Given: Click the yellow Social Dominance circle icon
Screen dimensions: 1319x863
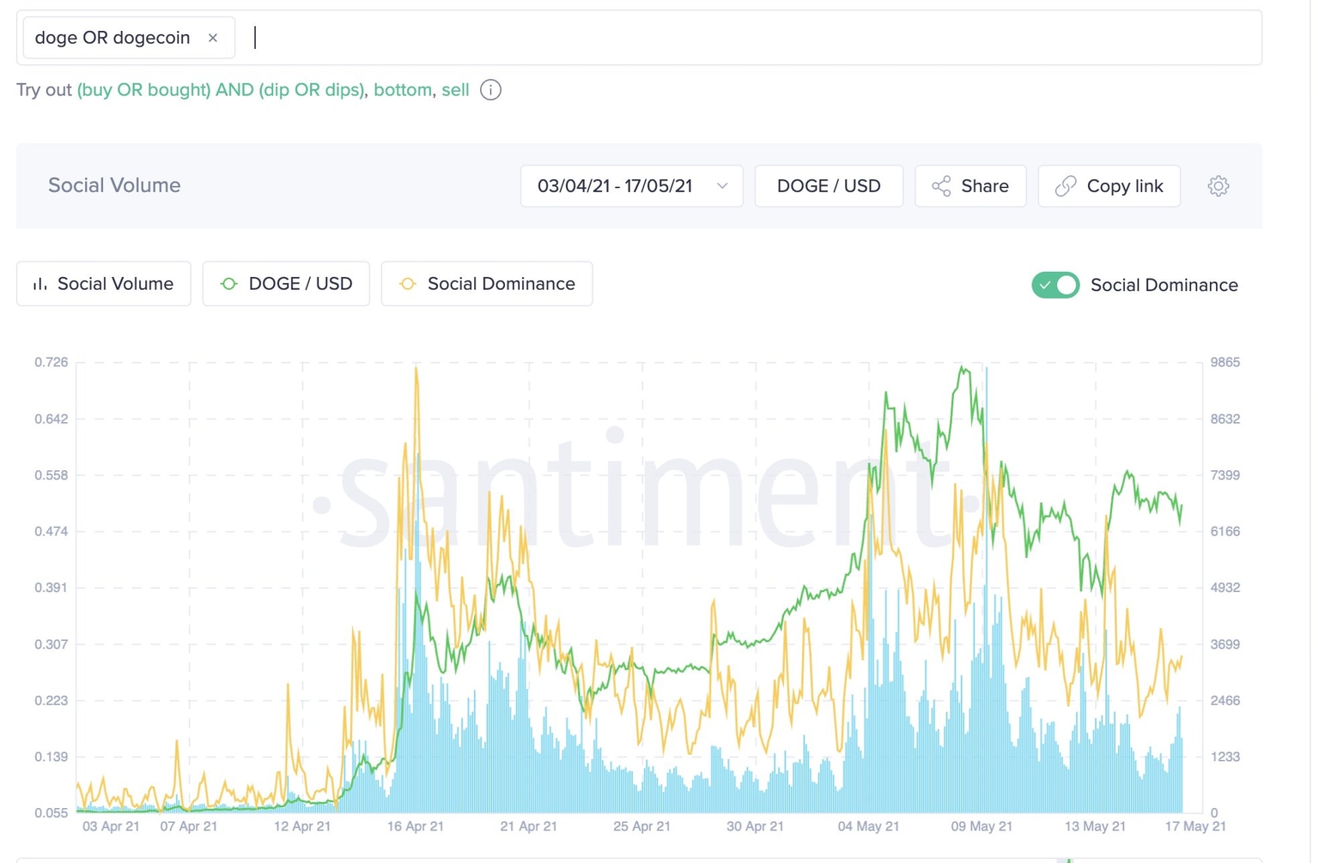Looking at the screenshot, I should click(407, 283).
